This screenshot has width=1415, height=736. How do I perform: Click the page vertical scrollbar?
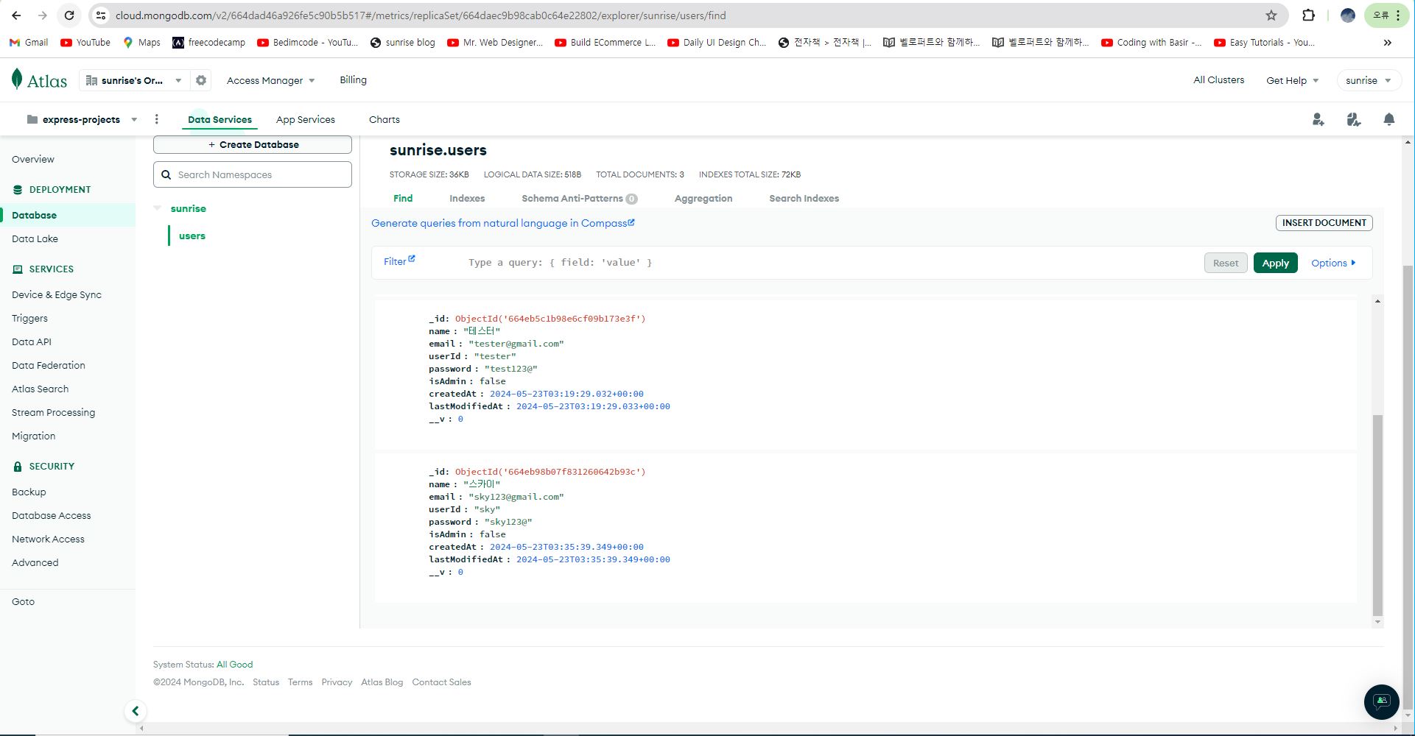1408,486
